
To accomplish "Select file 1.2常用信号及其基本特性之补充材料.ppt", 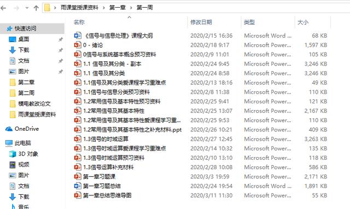I will tap(132, 130).
